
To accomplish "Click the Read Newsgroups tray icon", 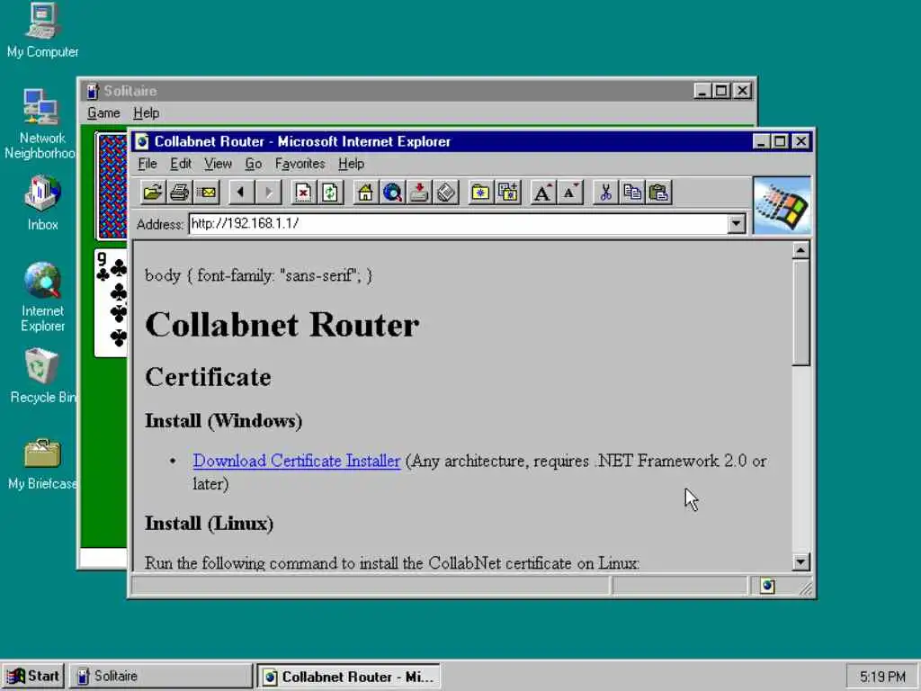I will pos(419,193).
